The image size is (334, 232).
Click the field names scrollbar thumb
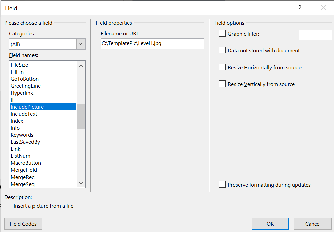[81, 116]
